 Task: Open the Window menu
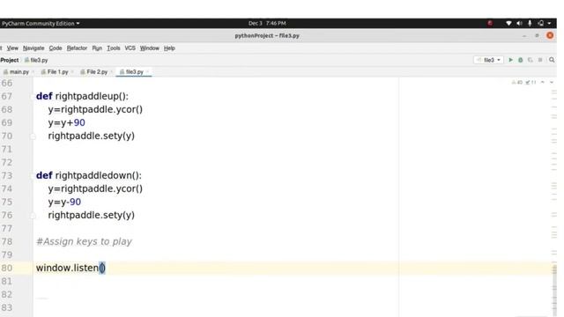[x=149, y=48]
